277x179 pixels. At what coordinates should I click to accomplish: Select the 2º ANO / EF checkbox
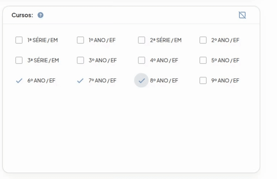click(203, 40)
